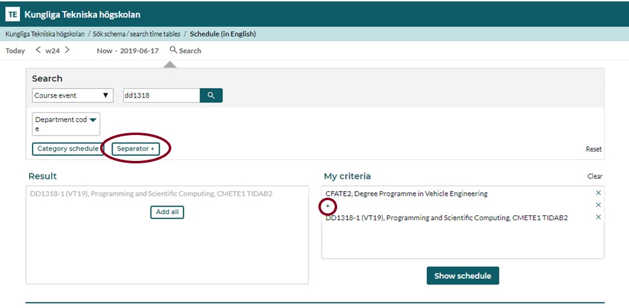Go to previous week arrow
Viewport: 629px width, 308px height.
(38, 50)
